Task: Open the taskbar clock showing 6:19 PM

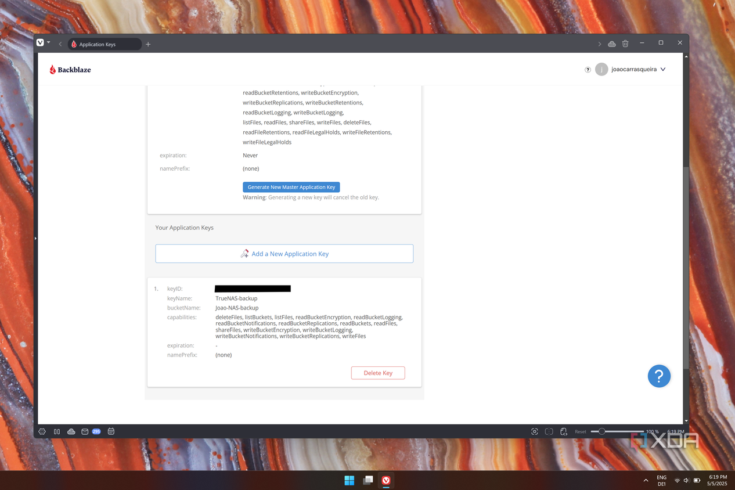Action: tap(718, 481)
